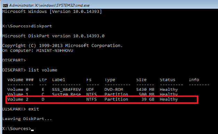The height and width of the screenshot is (134, 218).
Task: Click the 'System Rese' volume label
Action: [x=66, y=94]
